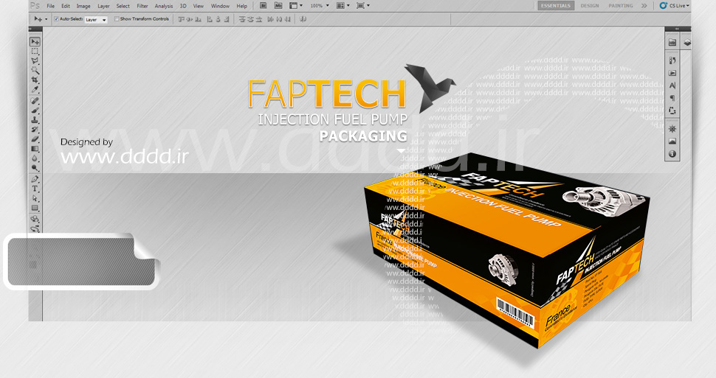The image size is (716, 378).
Task: Open the Actions panel icon
Action: 672,73
